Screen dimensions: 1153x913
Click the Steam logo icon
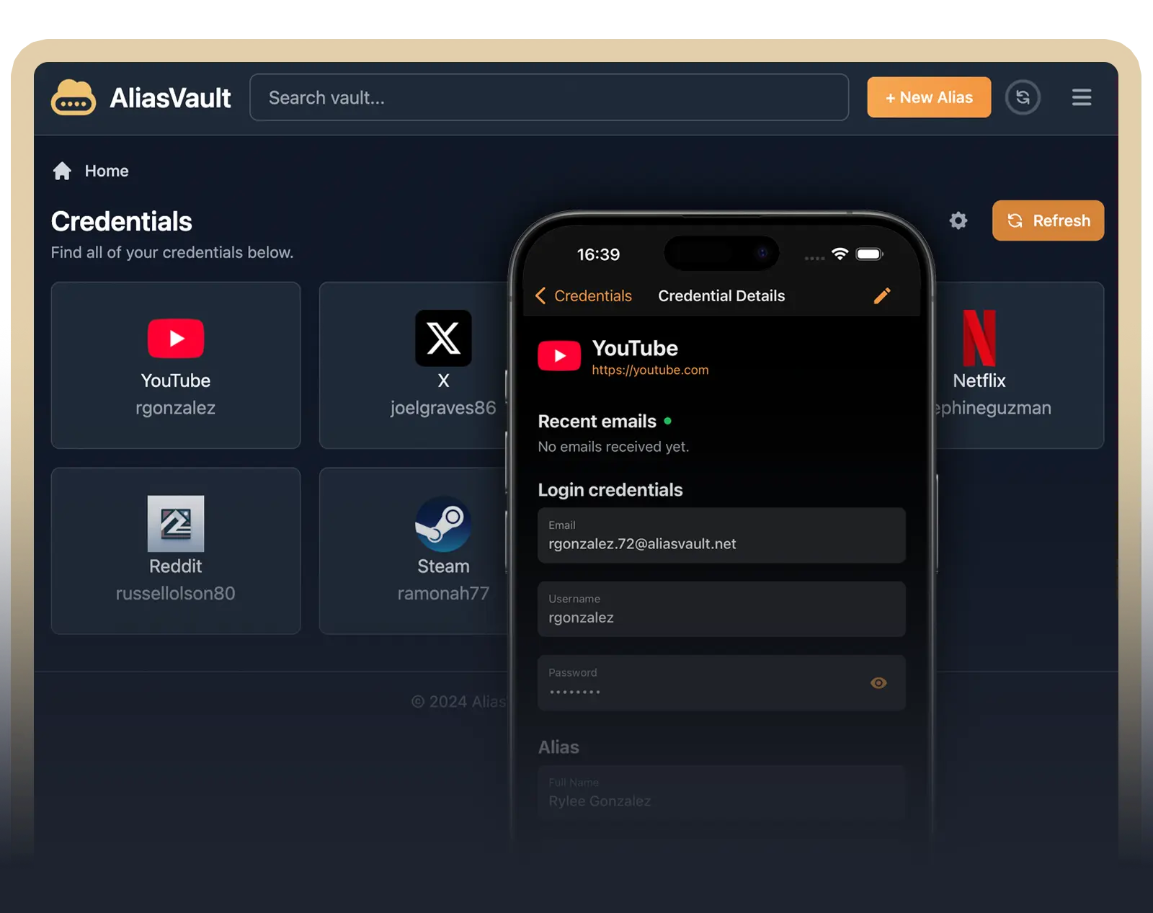[443, 524]
